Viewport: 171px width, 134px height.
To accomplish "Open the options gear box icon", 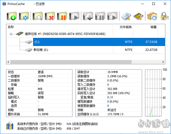I will (152, 16).
